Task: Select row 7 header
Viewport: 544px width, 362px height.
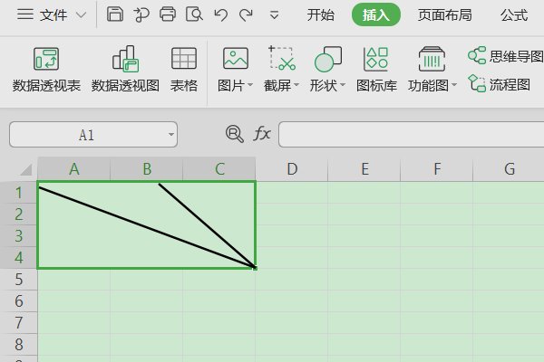Action: coord(19,323)
